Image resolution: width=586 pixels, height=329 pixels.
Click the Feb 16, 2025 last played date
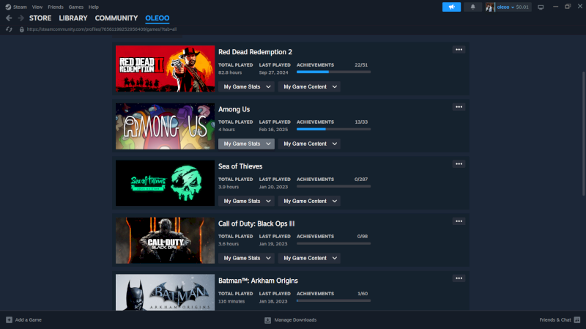tap(273, 130)
